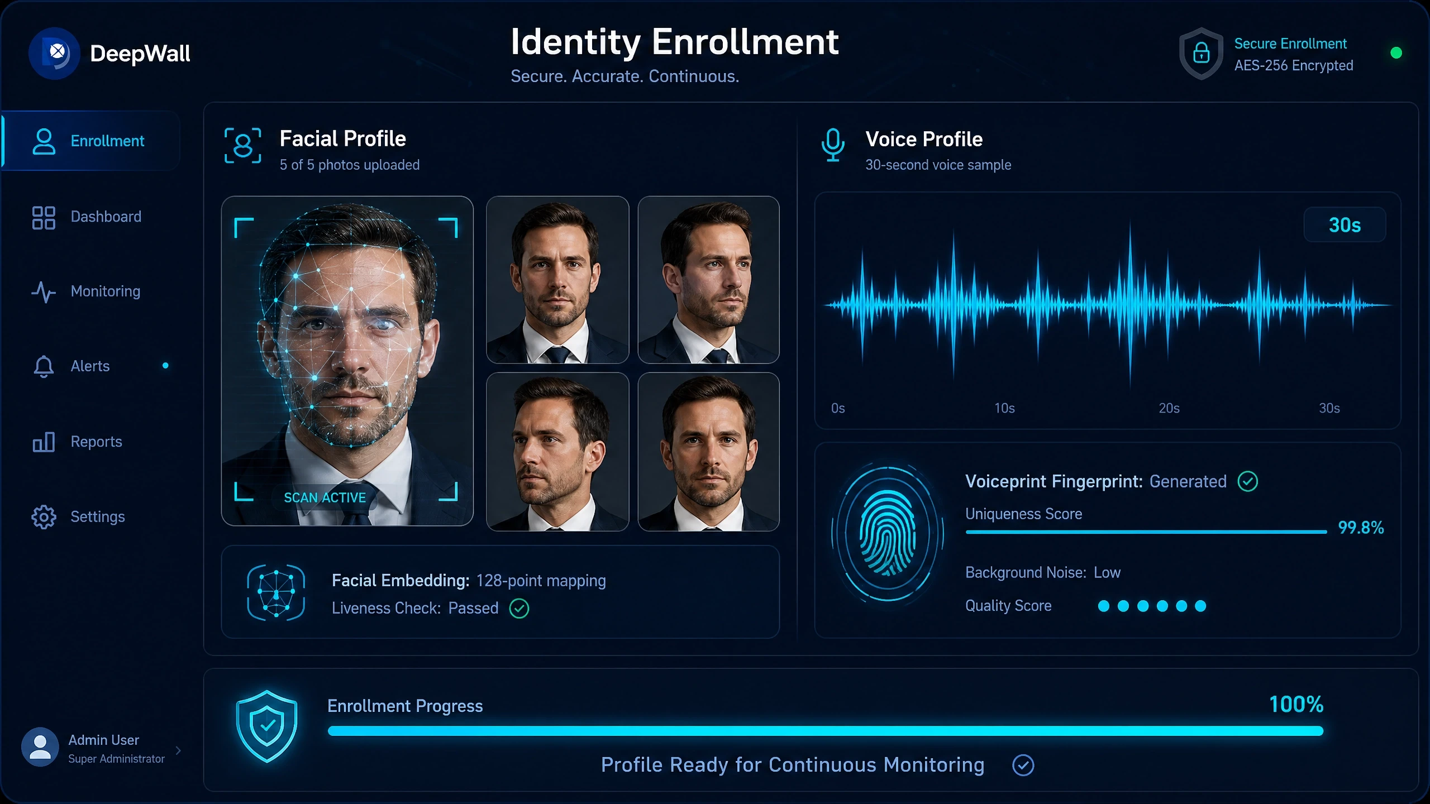Click the 30s duration badge
This screenshot has width=1430, height=804.
1345,225
